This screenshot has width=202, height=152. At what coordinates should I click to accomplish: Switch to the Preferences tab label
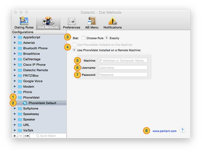pyautogui.click(x=72, y=27)
